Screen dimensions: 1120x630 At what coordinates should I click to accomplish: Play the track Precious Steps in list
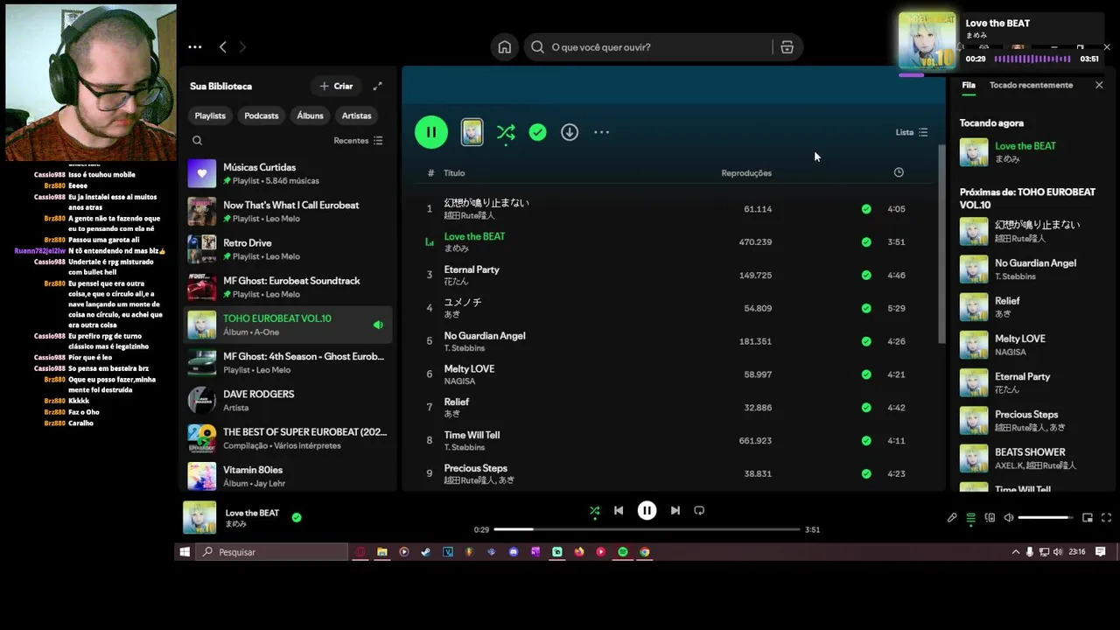[x=475, y=468]
